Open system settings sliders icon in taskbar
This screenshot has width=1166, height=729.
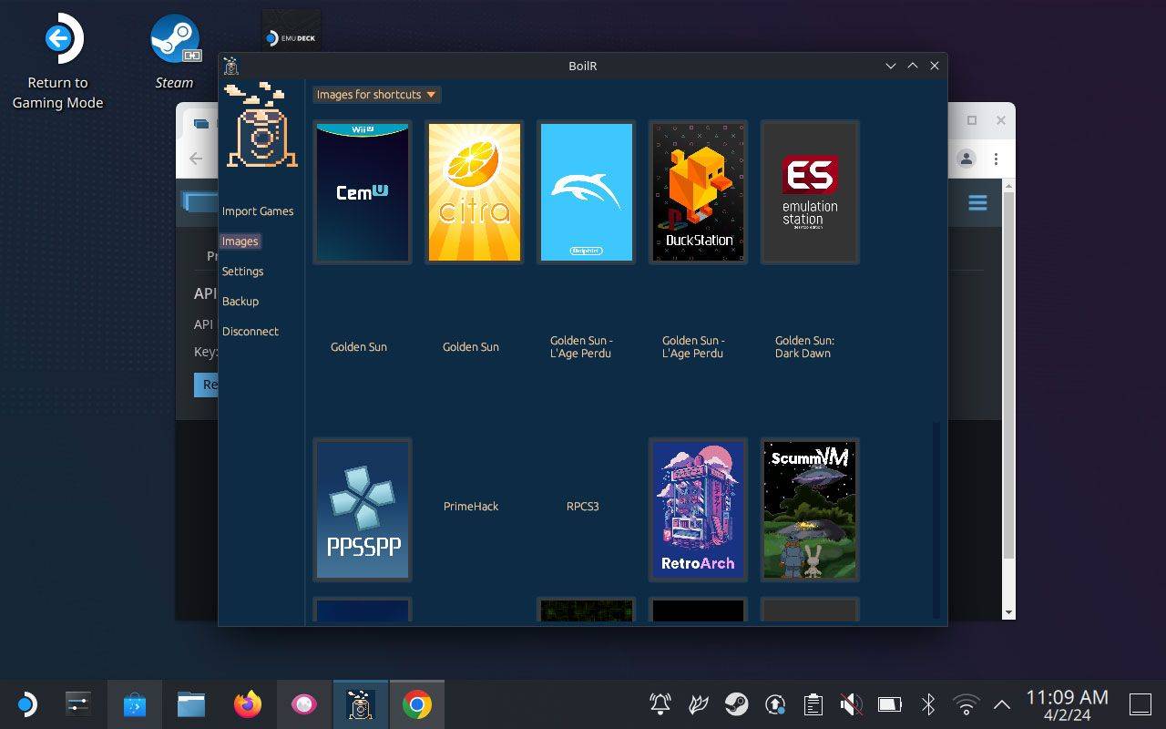78,704
